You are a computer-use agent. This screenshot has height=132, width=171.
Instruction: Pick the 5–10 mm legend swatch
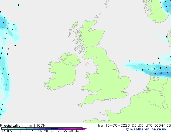pyautogui.click(x=29, y=128)
